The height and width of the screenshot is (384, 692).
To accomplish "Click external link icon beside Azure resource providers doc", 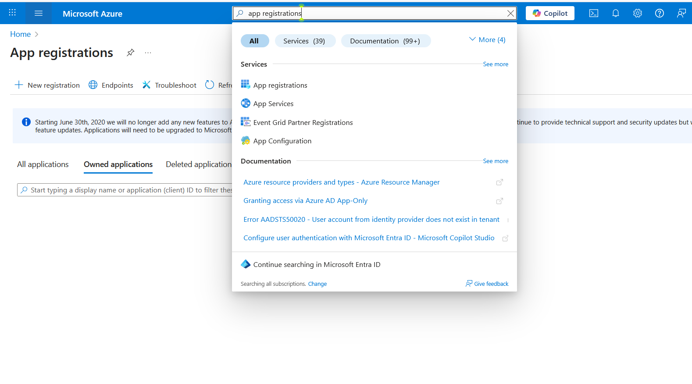I will coord(499,182).
